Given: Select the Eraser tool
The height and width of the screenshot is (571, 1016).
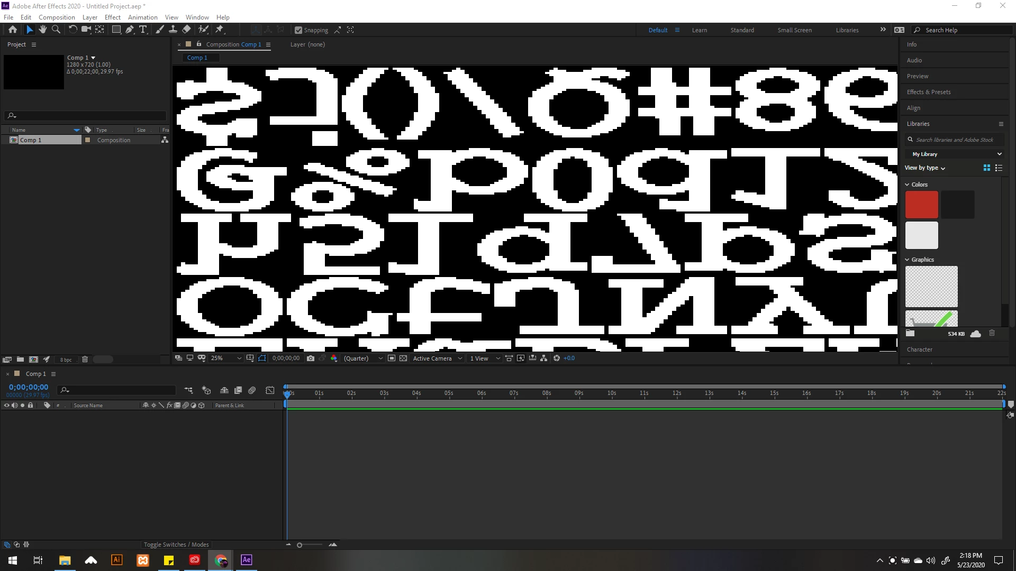Looking at the screenshot, I should click(x=186, y=30).
